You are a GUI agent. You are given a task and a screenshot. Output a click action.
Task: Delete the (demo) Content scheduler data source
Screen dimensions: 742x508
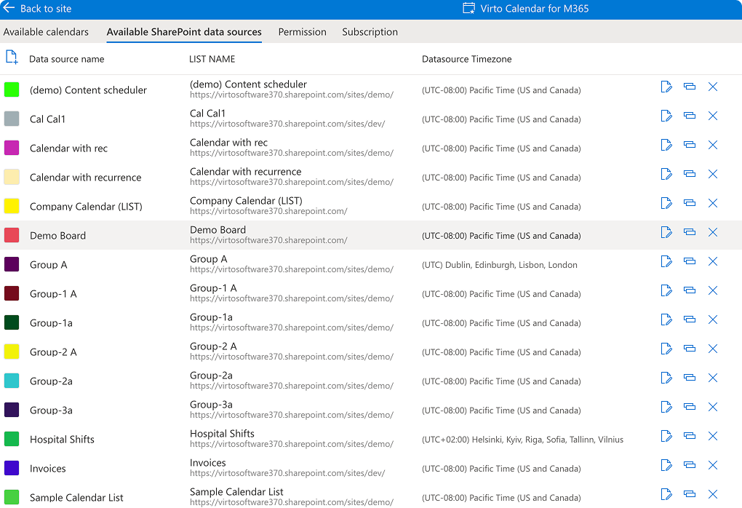tap(713, 87)
